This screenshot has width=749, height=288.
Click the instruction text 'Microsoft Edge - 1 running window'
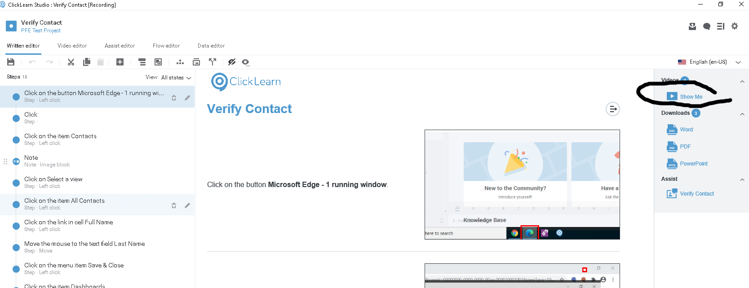pos(327,185)
